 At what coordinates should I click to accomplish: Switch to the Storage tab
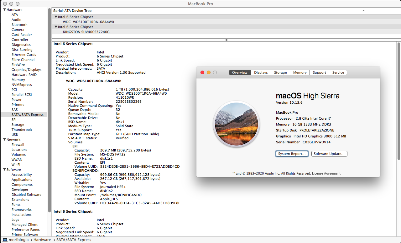pos(280,72)
